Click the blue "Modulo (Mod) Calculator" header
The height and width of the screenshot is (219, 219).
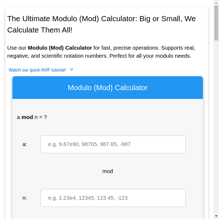(108, 88)
